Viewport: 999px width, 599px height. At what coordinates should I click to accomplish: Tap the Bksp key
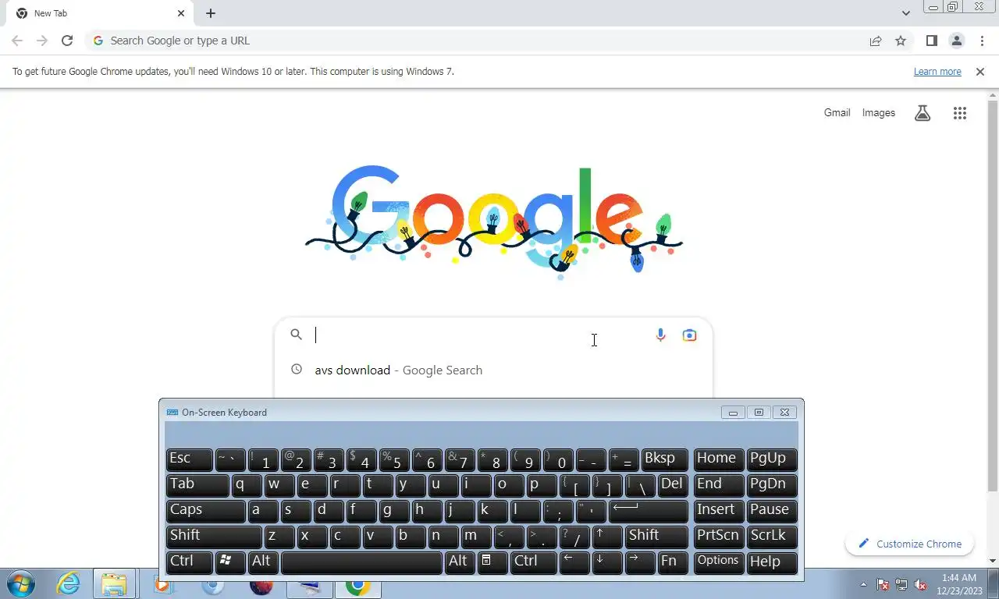click(664, 459)
